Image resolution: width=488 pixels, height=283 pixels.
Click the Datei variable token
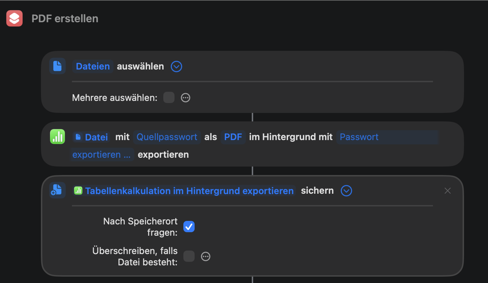92,137
